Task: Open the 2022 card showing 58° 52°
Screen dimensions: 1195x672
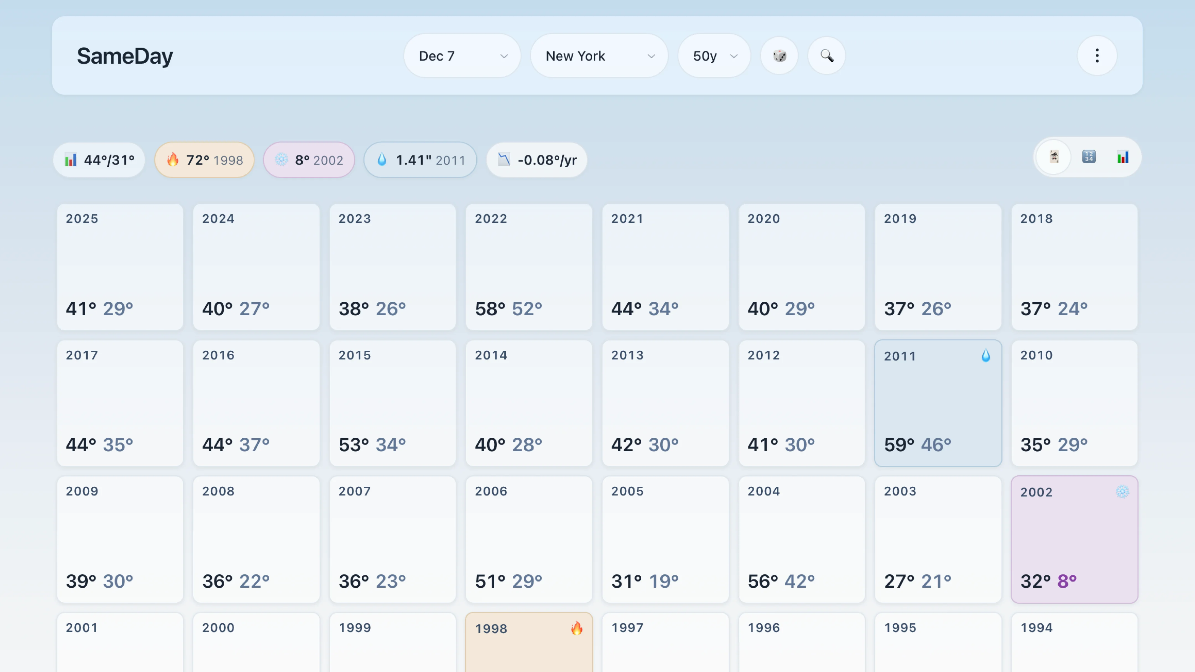Action: click(x=529, y=267)
